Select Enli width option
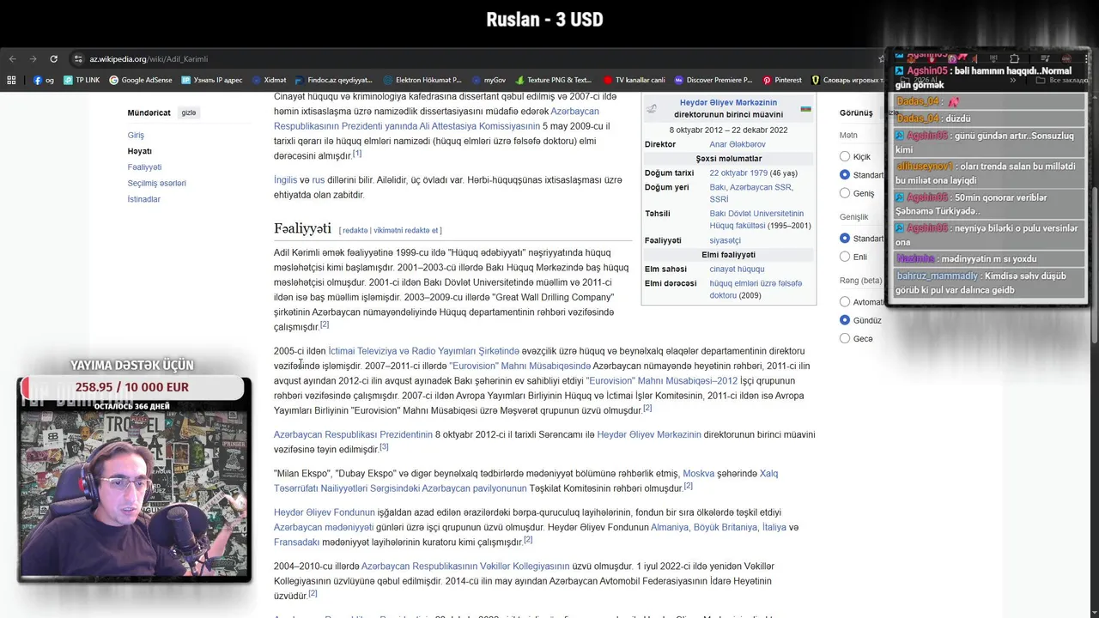 (x=845, y=257)
